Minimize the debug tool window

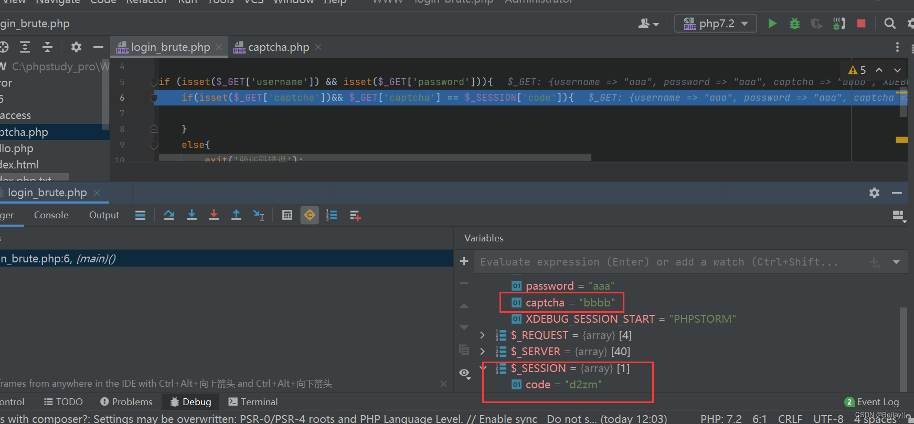click(897, 193)
